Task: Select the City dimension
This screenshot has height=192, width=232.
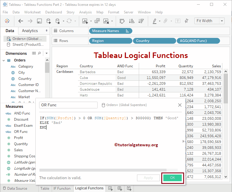Action: tap(21, 73)
